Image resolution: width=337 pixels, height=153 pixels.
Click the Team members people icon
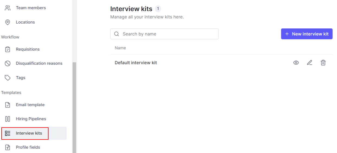click(x=8, y=8)
